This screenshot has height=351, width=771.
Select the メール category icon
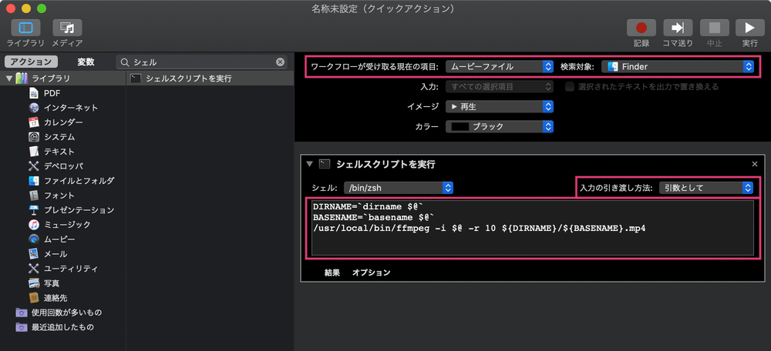coord(33,254)
